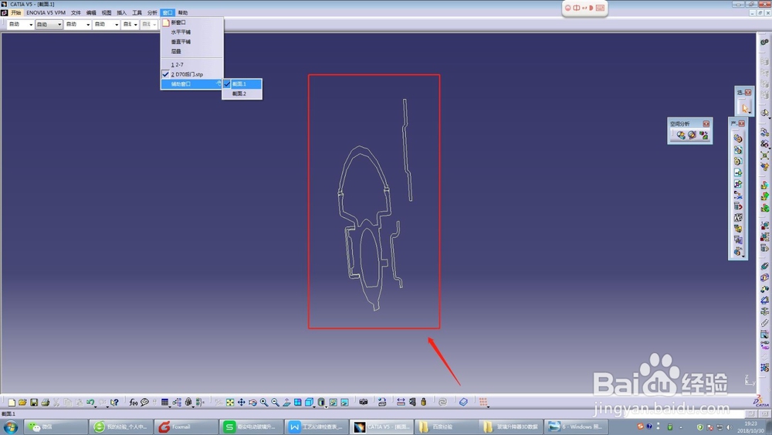Screen dimensions: 772x435
Task: Close the 空间分析 floating toolbar
Action: pos(706,124)
